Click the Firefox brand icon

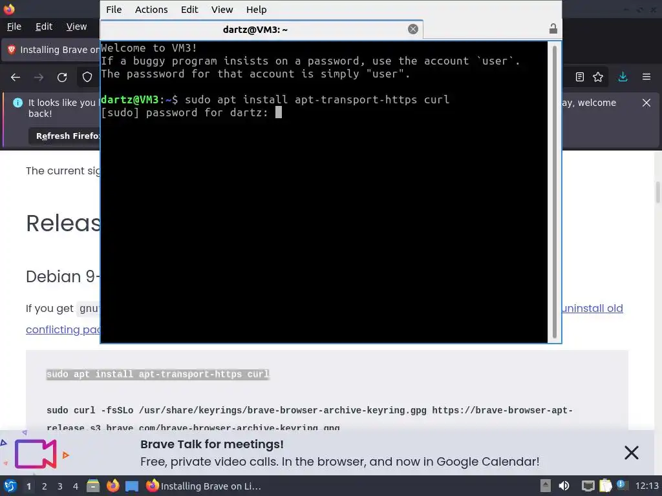click(9, 9)
